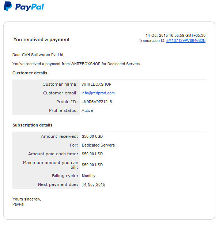219x226 pixels.
Task: Click the Monthly billing cycle value
Action: pyautogui.click(x=88, y=176)
